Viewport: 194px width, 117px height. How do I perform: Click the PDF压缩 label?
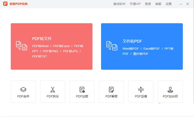coord(141,96)
